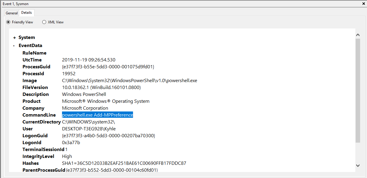Select the ProcessId value 19952
The image size is (367, 178).
(69, 74)
